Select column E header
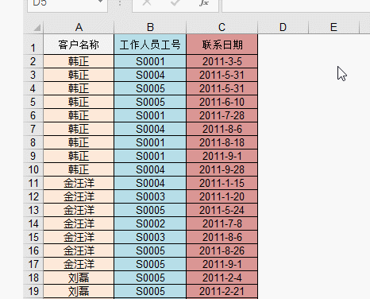370x299 pixels. coord(333,27)
